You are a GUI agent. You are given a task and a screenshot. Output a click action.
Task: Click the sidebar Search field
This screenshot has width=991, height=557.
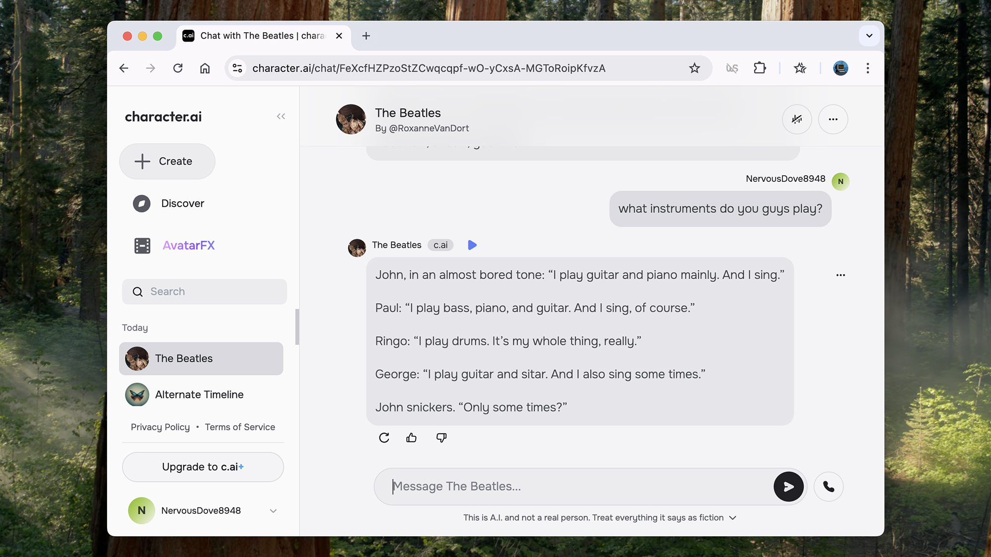pyautogui.click(x=204, y=292)
